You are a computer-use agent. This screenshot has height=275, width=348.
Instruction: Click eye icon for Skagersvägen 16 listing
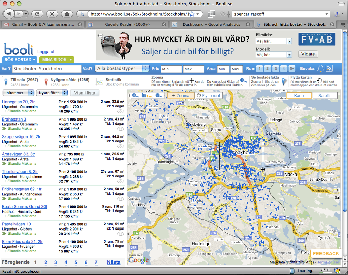(120, 146)
